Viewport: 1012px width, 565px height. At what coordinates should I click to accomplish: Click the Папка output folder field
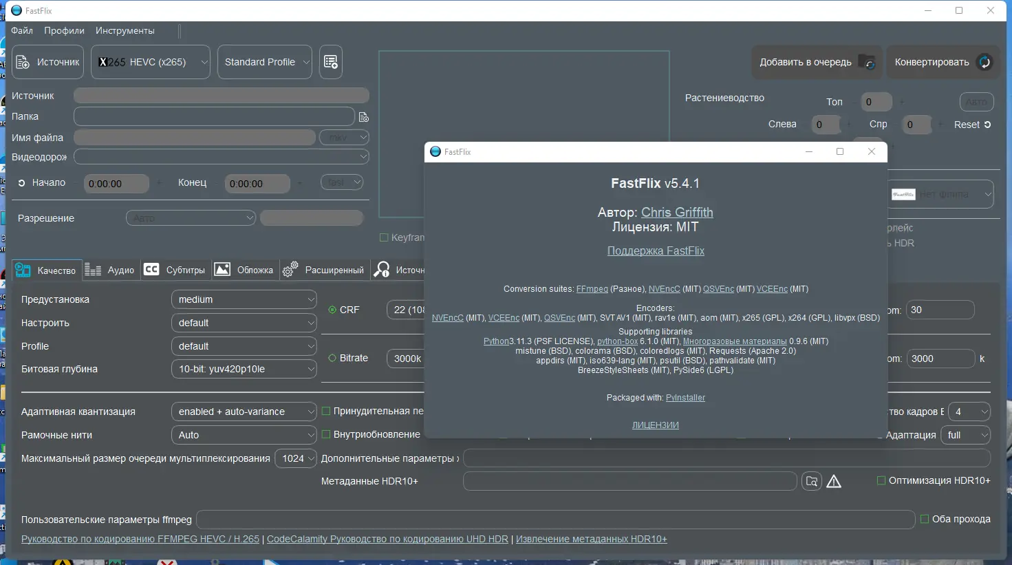(x=214, y=116)
